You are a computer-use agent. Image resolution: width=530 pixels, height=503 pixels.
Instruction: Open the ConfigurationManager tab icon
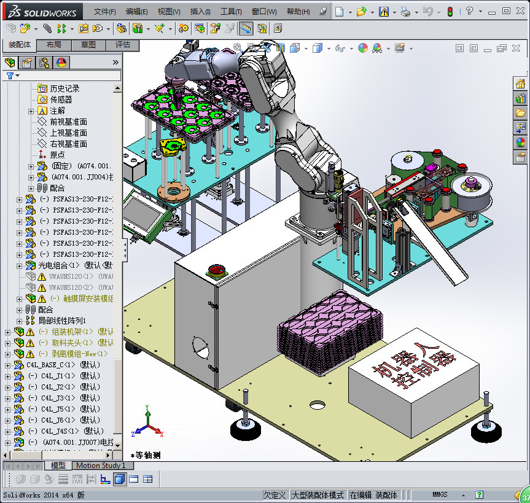point(44,63)
